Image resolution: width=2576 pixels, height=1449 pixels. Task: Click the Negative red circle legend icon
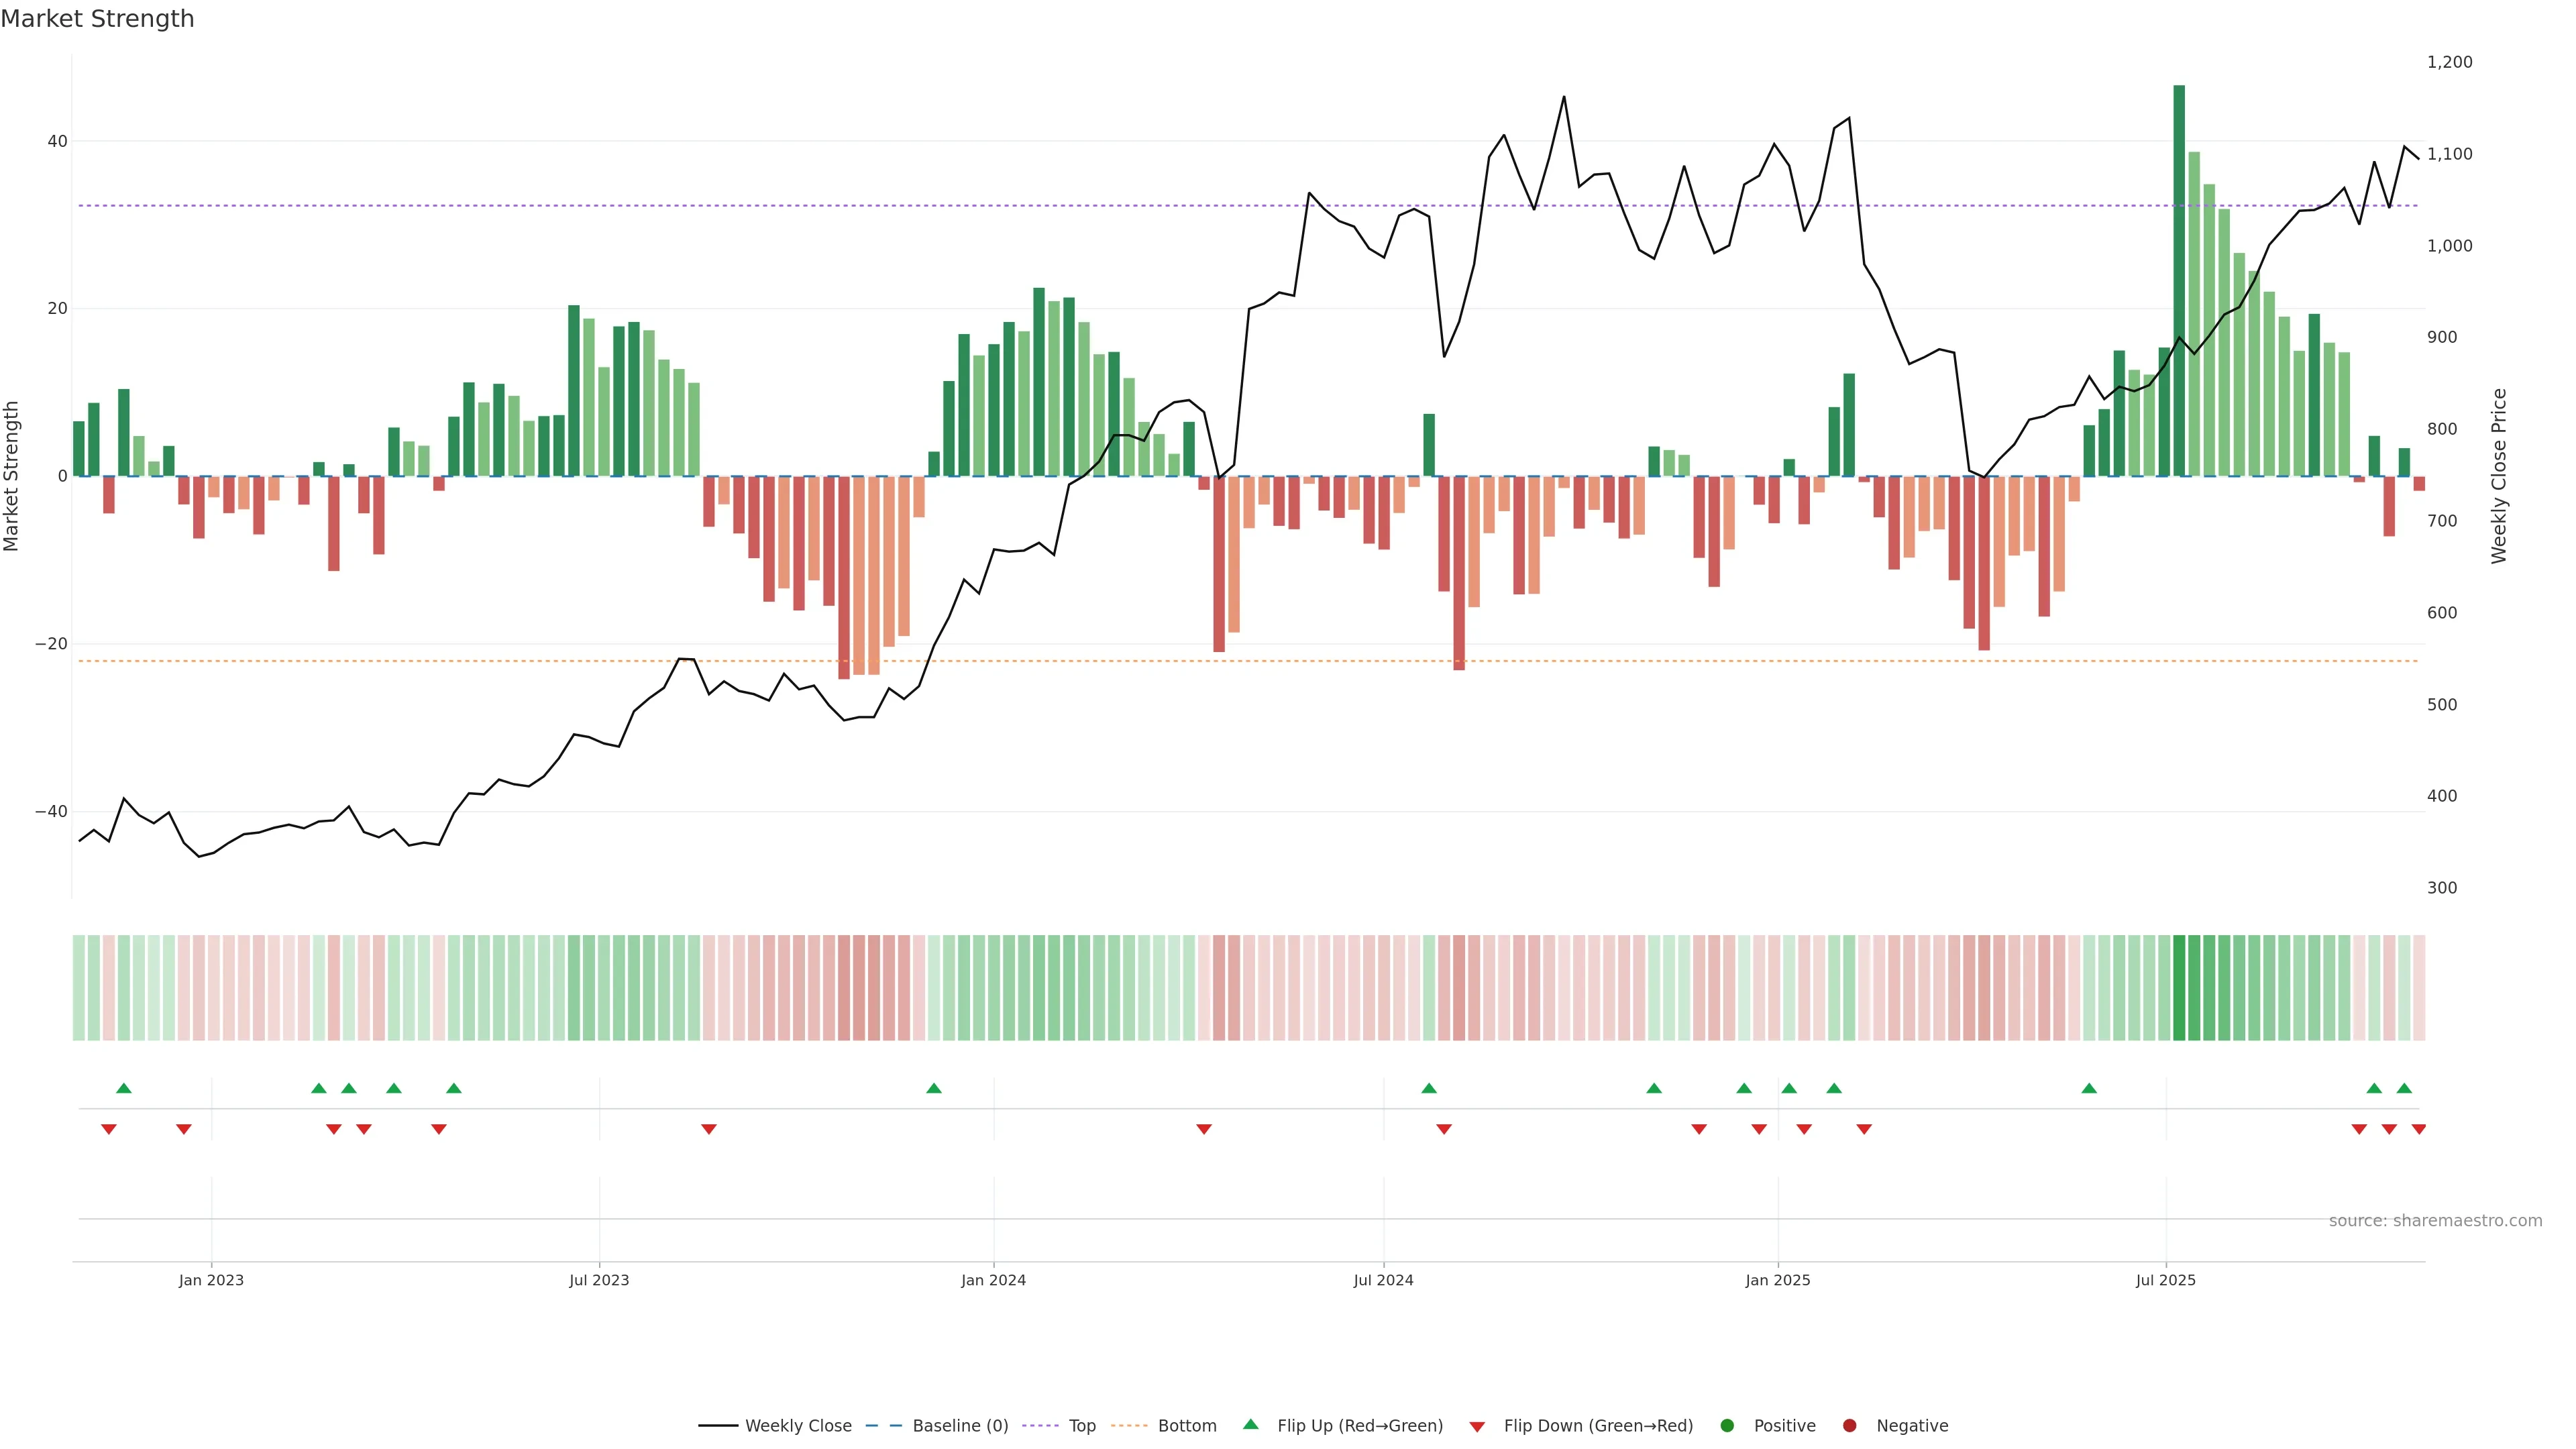[1849, 1426]
